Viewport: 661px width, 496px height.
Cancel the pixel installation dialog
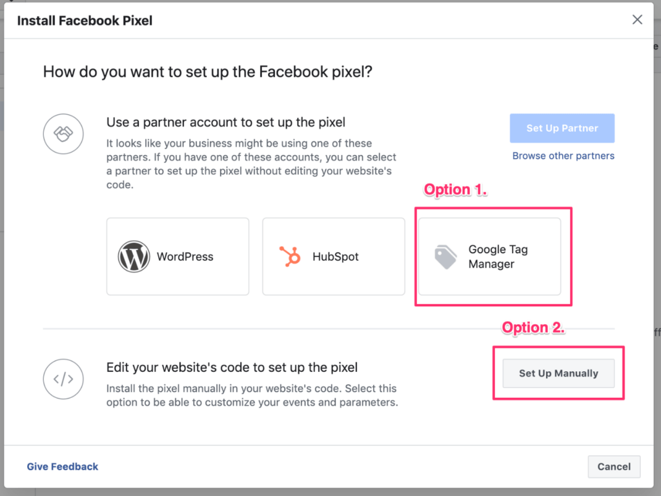[614, 466]
